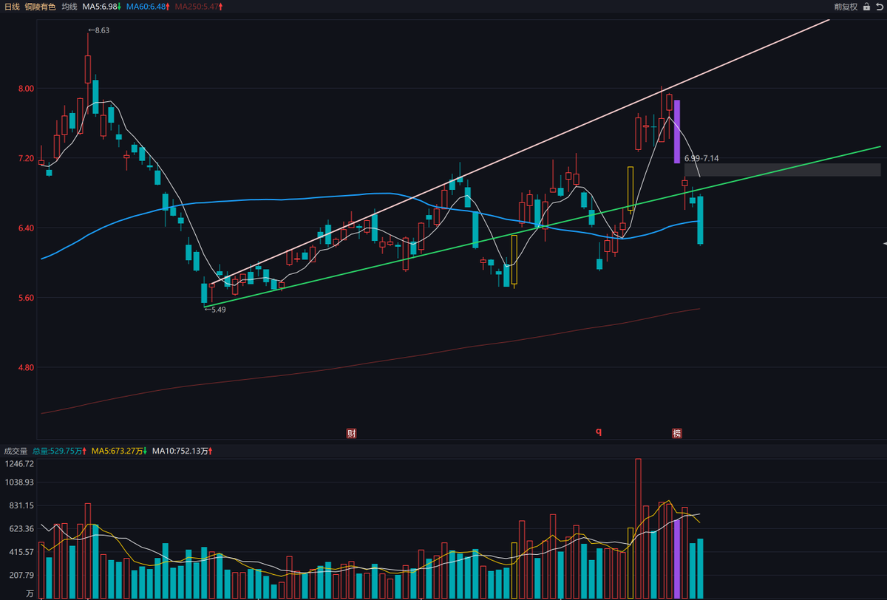Click the 8.00 price axis label

pos(26,89)
